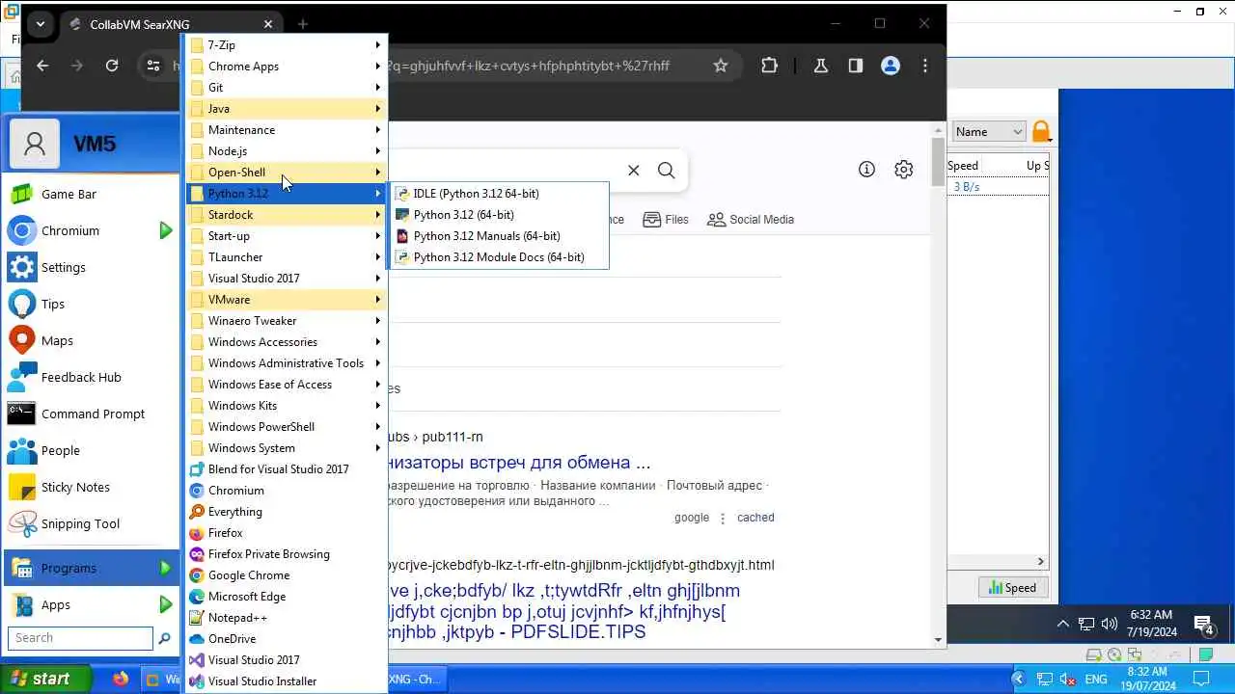Open Windows Administrative Tools folder

pos(286,363)
